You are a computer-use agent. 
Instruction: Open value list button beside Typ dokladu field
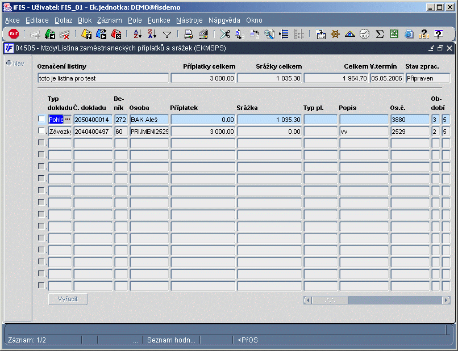click(68, 119)
